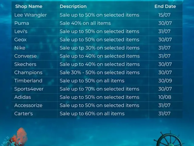The height and width of the screenshot is (146, 194).
Task: Click the ship's wheel graphic
Action: point(169,139)
